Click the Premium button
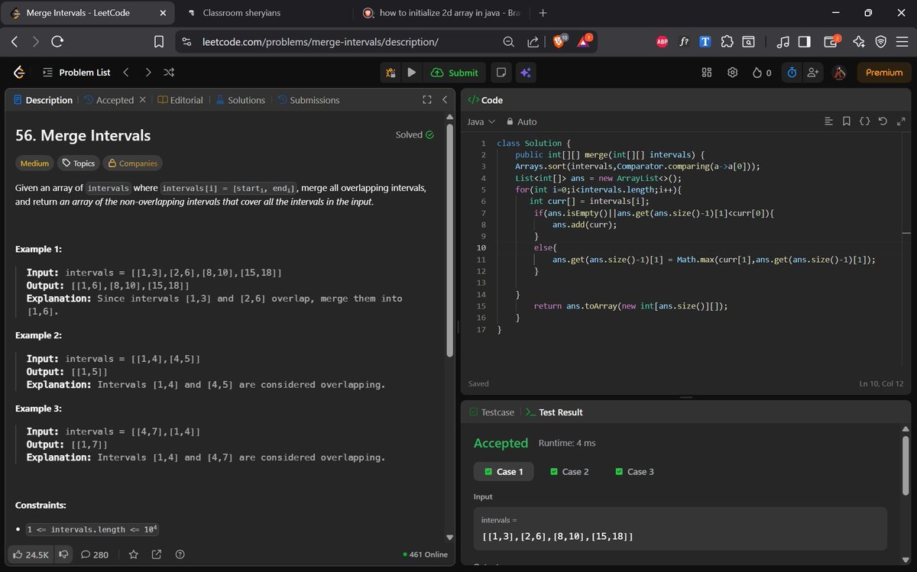This screenshot has width=917, height=572. point(884,73)
